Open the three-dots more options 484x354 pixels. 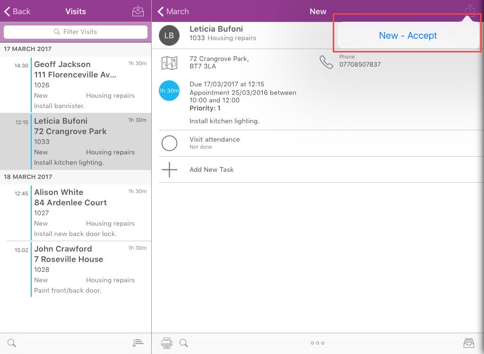[318, 343]
